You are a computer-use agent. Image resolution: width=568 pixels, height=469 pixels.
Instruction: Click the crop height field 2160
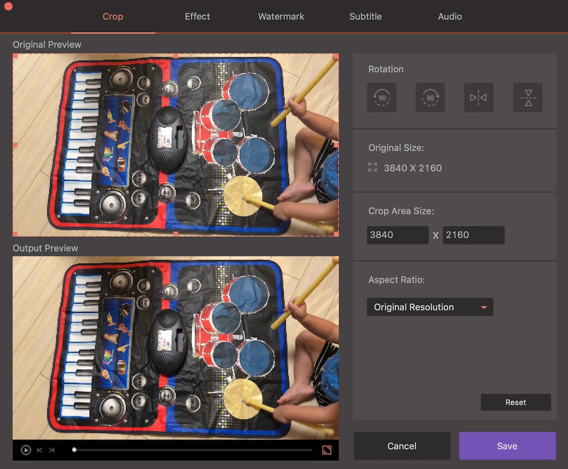tap(473, 235)
